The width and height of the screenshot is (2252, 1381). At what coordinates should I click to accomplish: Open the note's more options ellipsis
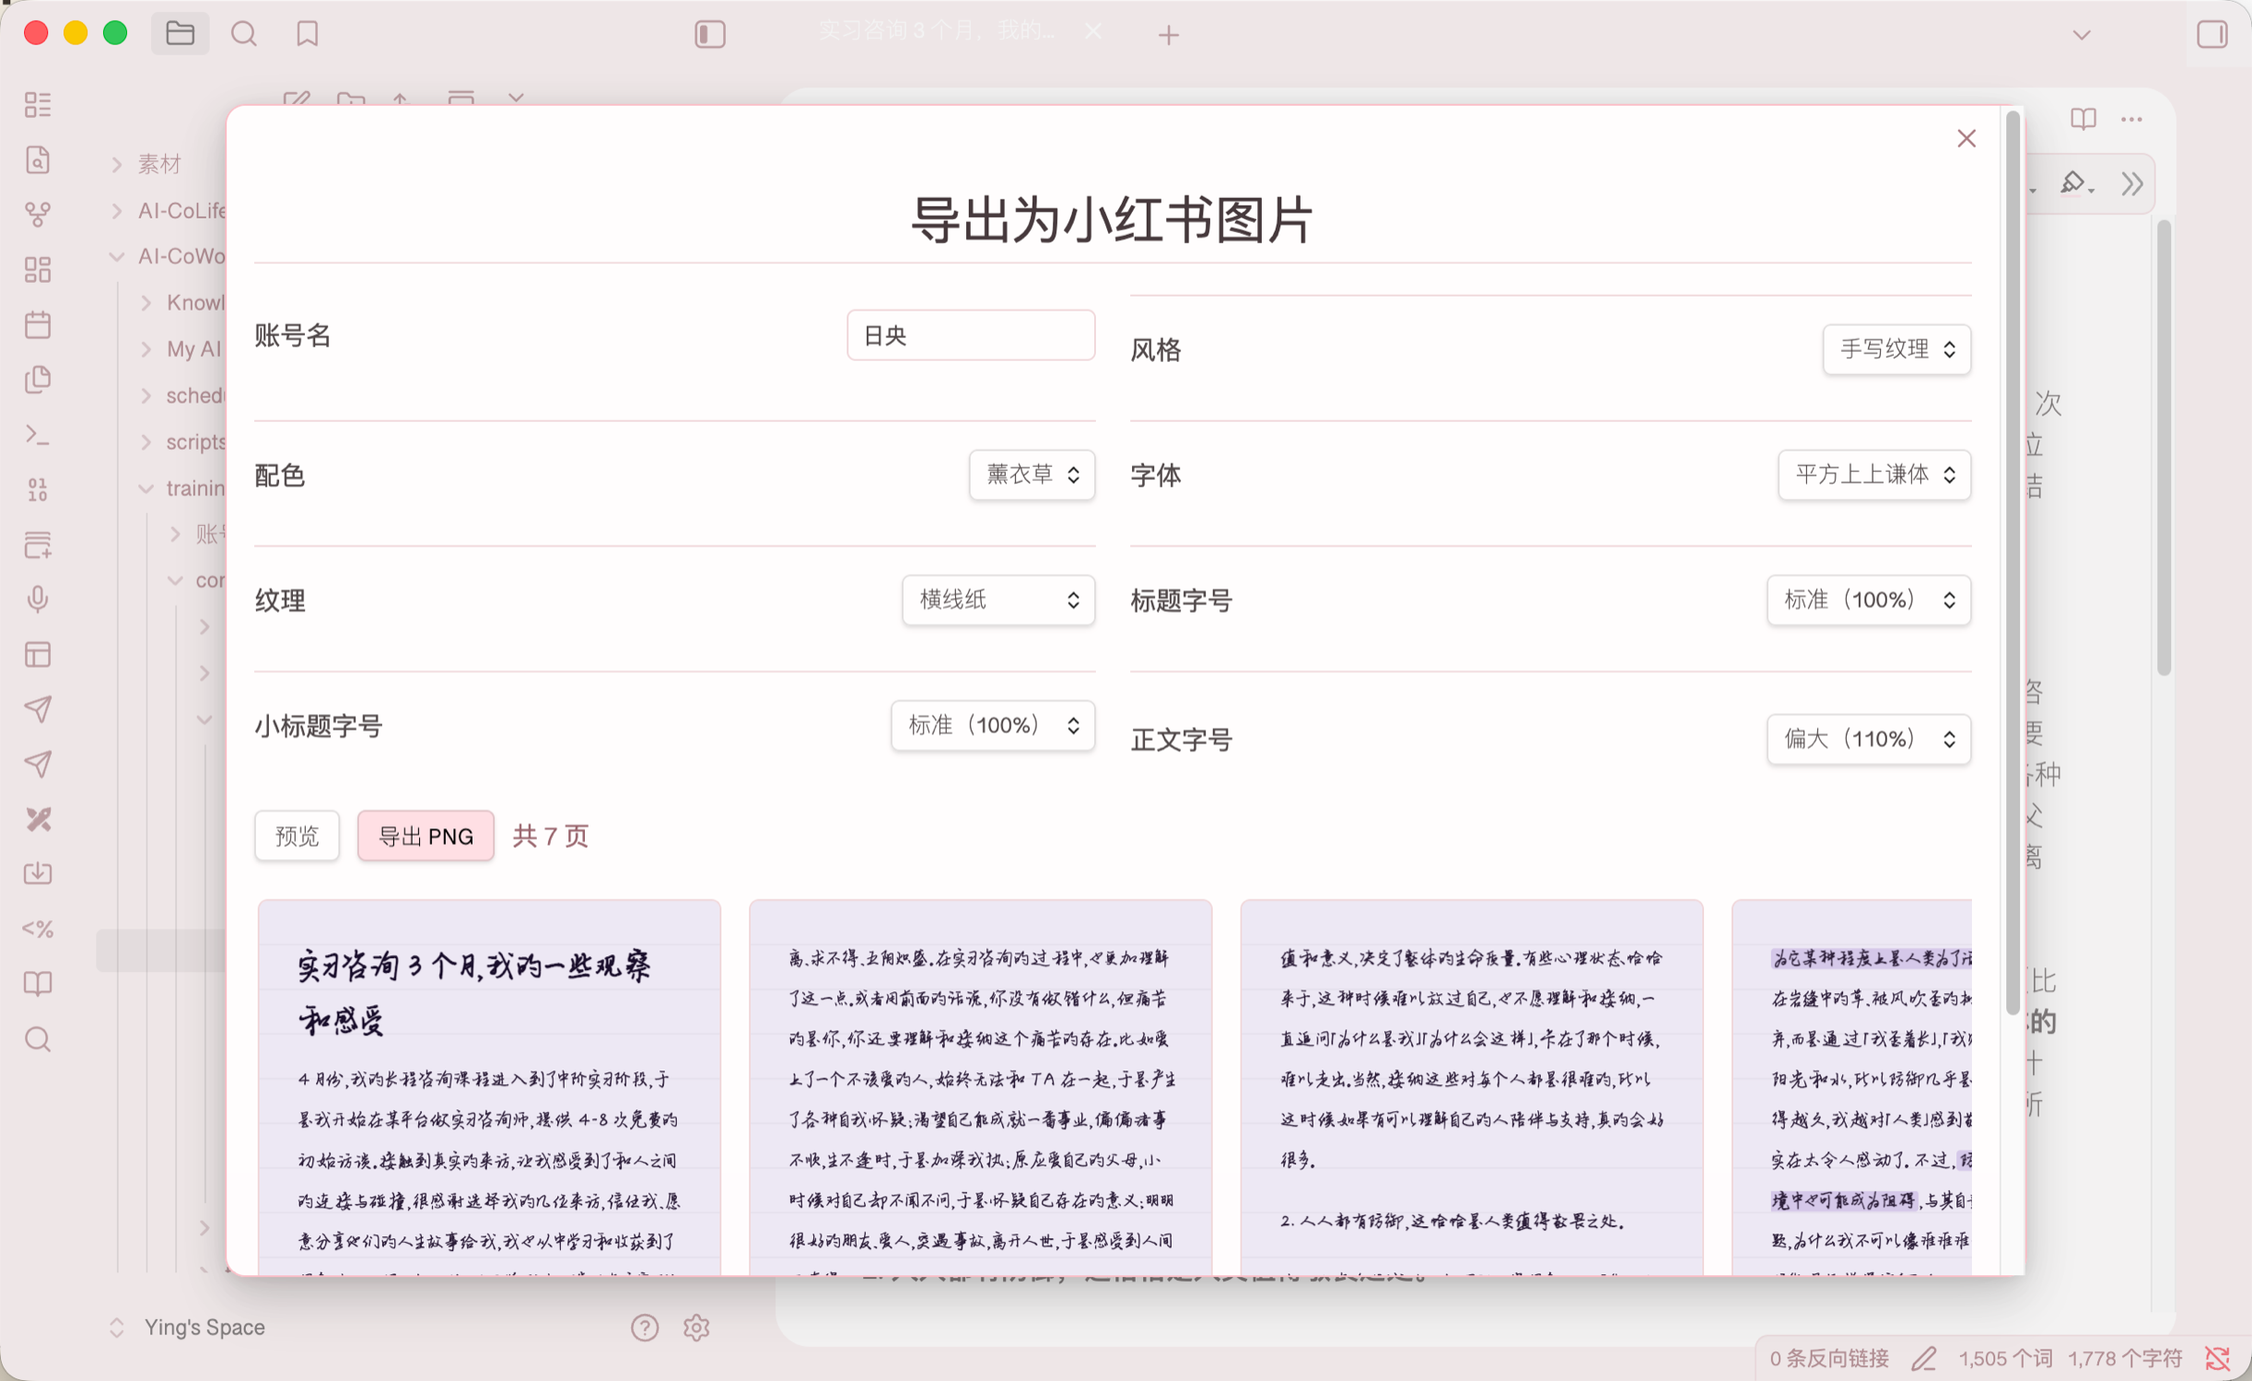(2131, 119)
